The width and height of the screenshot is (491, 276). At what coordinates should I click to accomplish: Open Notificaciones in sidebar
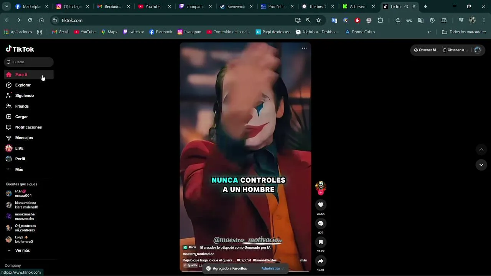coord(29,127)
